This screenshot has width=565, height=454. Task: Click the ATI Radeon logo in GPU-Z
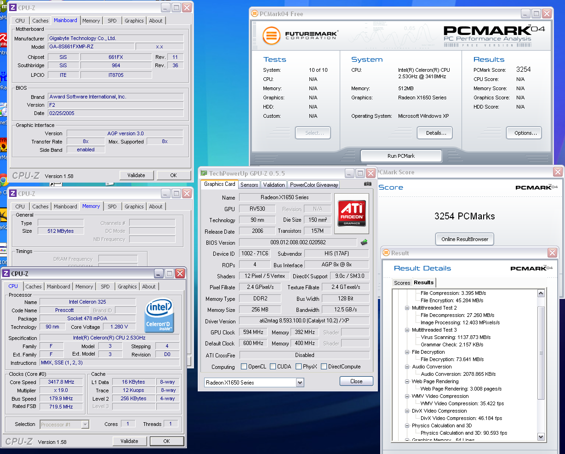coord(352,213)
